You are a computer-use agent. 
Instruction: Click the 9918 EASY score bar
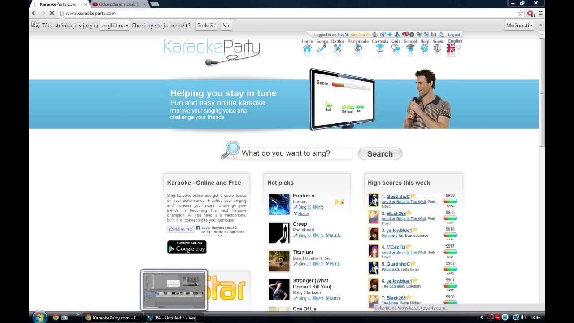click(x=450, y=235)
